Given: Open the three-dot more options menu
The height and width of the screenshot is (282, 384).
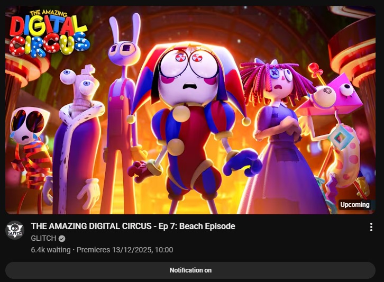Looking at the screenshot, I should [x=371, y=227].
